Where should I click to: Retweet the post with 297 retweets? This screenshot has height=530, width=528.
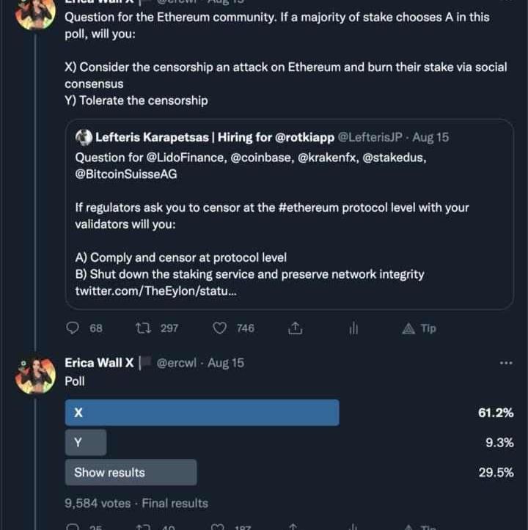143,328
